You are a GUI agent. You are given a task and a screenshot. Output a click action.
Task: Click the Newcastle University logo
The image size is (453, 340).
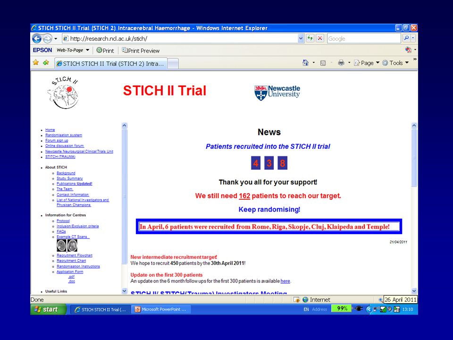pyautogui.click(x=277, y=93)
